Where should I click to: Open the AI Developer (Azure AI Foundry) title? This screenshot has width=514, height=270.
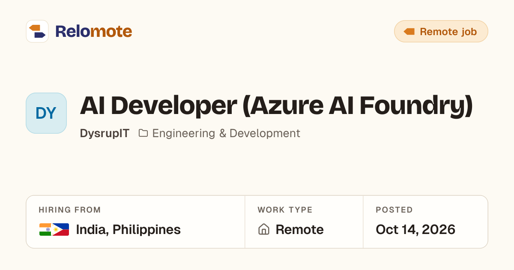[276, 106]
